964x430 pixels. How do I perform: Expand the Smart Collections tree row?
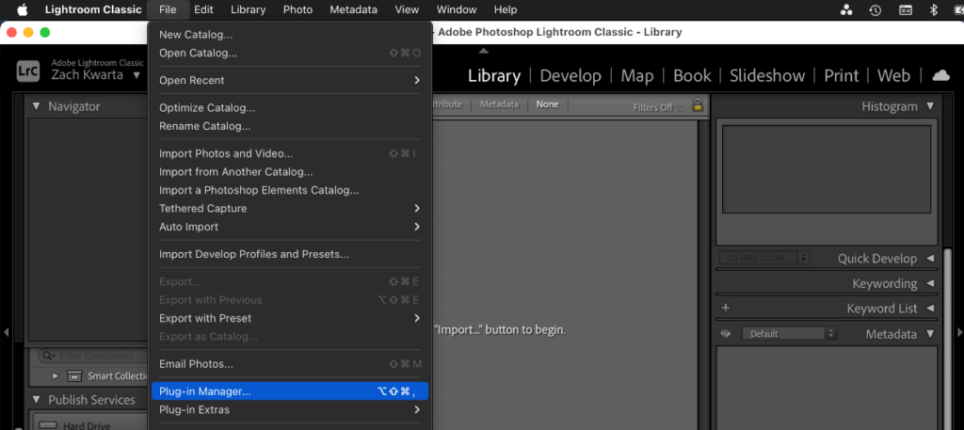tap(56, 376)
